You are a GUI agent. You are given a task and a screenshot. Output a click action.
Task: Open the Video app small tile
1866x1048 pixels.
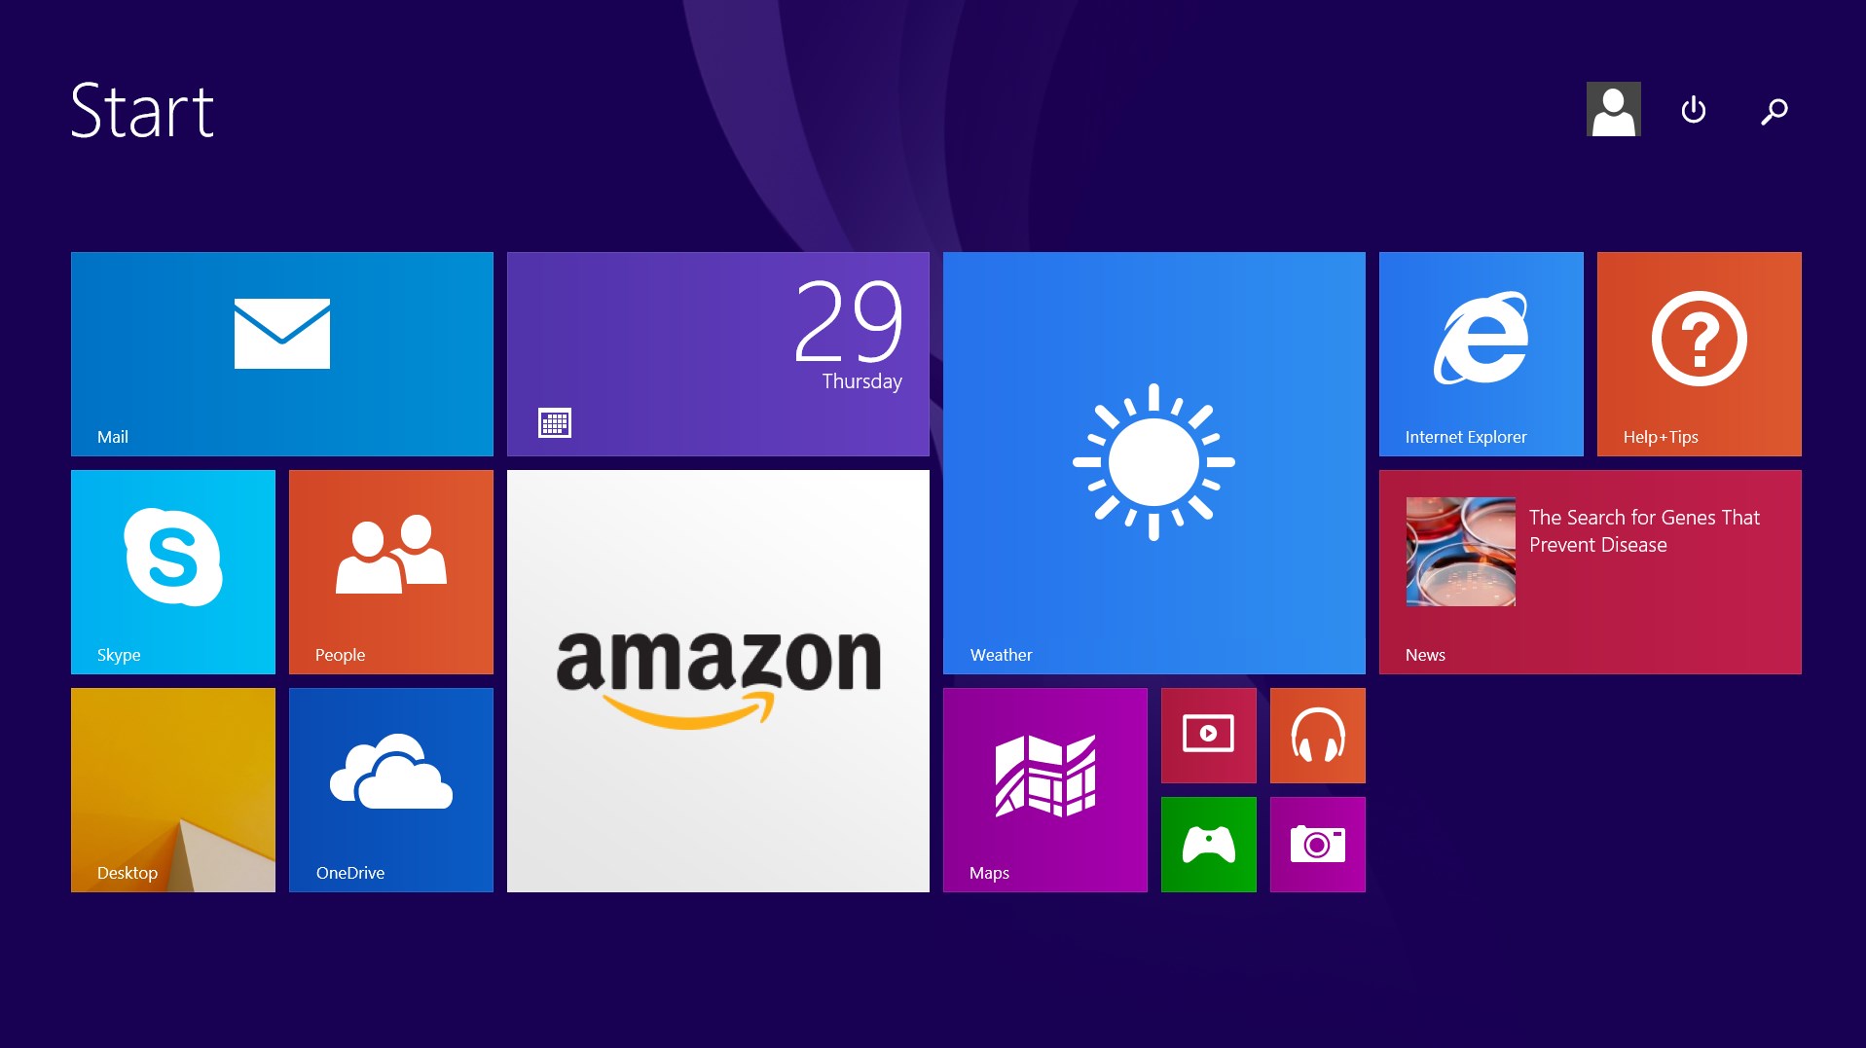(x=1208, y=736)
